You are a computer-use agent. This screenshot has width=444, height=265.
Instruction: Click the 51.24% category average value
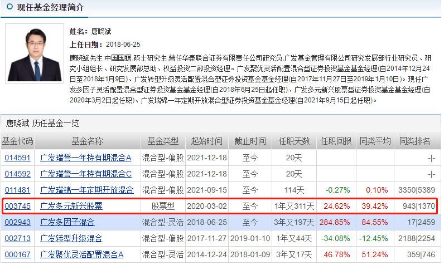[375, 254]
